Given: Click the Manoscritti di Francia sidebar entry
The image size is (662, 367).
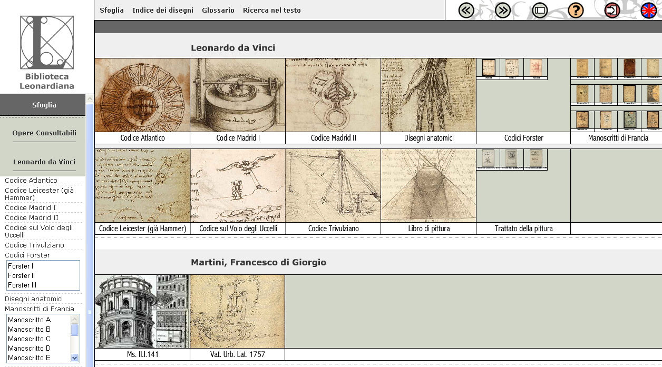Looking at the screenshot, I should pyautogui.click(x=40, y=309).
